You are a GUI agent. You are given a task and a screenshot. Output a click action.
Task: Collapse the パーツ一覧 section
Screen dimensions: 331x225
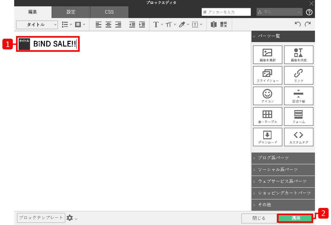(x=283, y=36)
